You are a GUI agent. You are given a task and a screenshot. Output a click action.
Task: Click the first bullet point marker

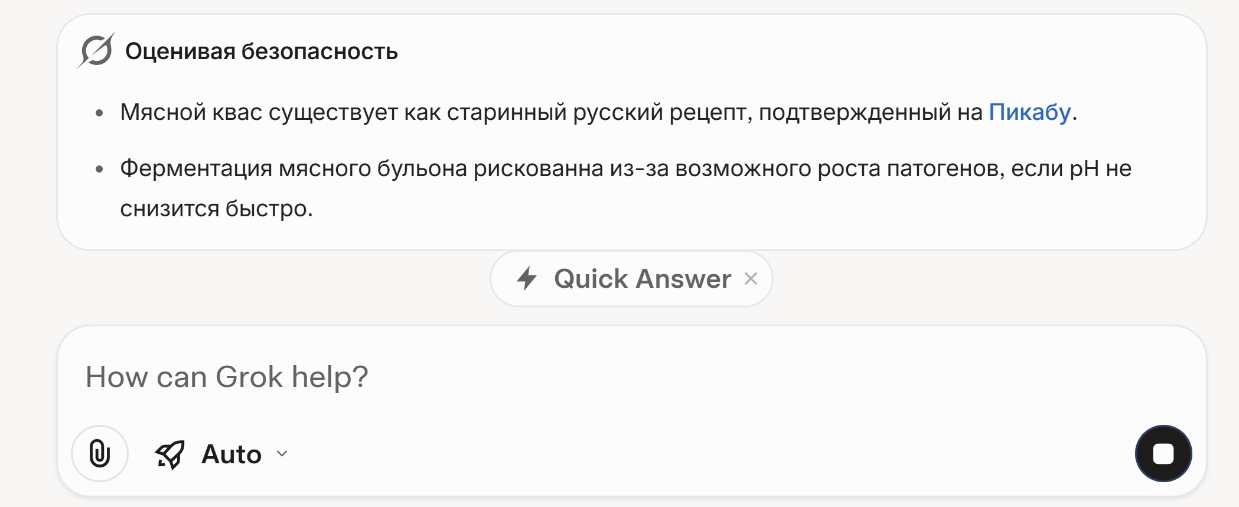pos(99,113)
